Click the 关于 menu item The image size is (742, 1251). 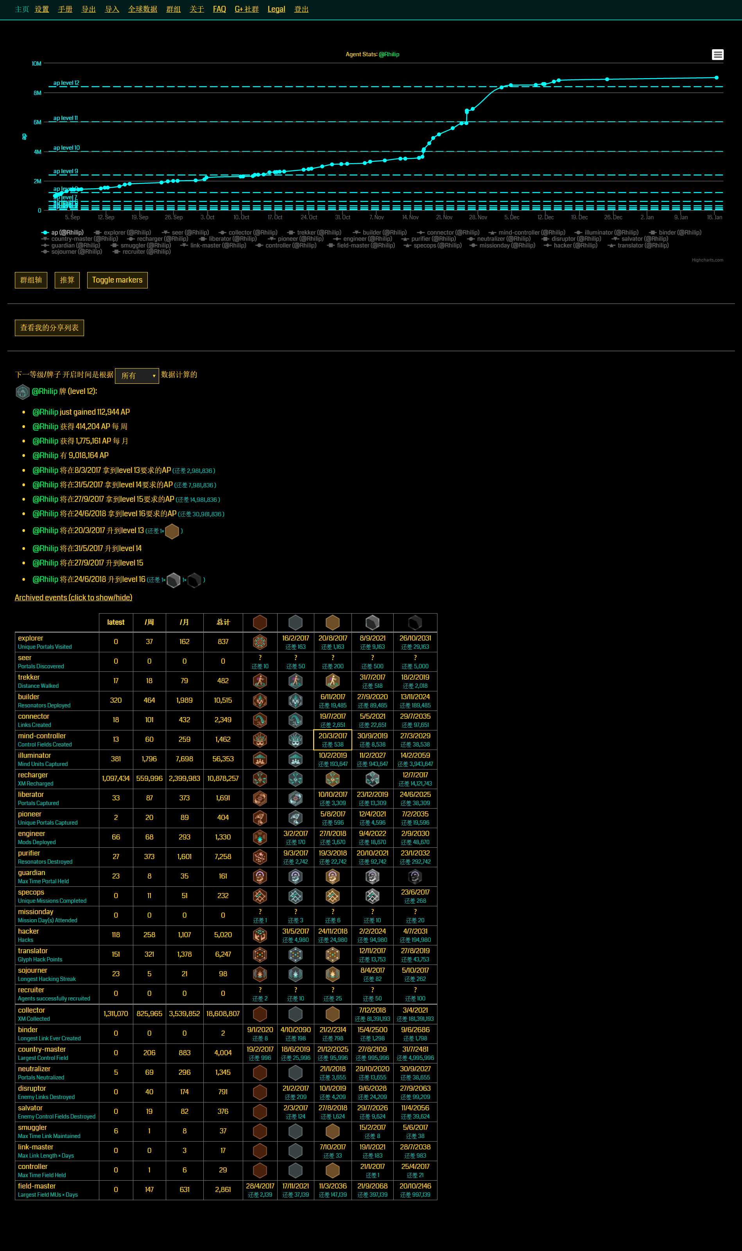tap(197, 9)
